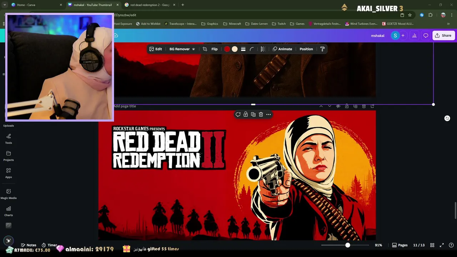Open Magic Media in the side panel
The width and height of the screenshot is (457, 257).
[x=9, y=194]
